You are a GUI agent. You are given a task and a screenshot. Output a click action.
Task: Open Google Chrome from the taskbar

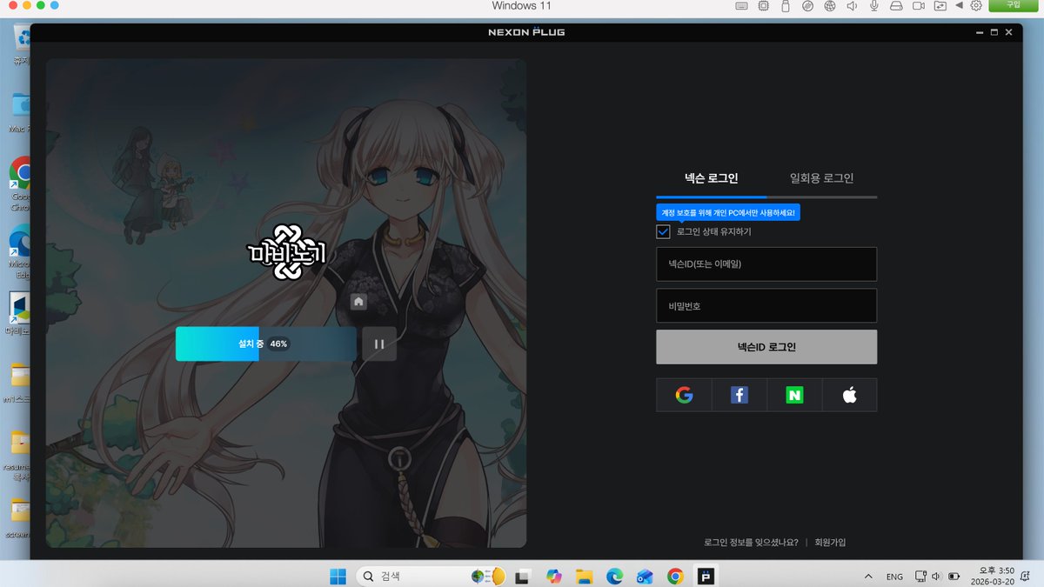[x=675, y=576]
